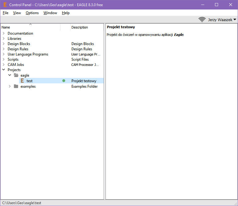Collapse the Projects tree node
Viewport: 238px width, 206px height.
pyautogui.click(x=4, y=70)
